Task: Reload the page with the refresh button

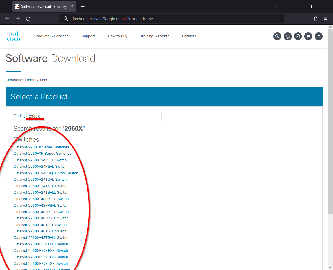Action: pyautogui.click(x=28, y=19)
